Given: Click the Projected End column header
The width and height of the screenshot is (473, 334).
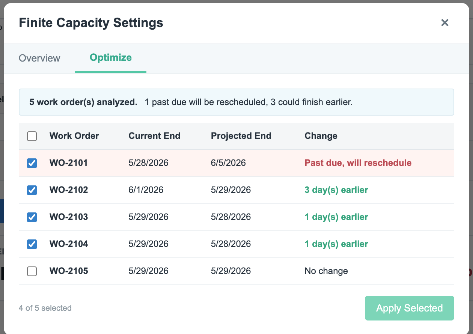Looking at the screenshot, I should pos(241,136).
